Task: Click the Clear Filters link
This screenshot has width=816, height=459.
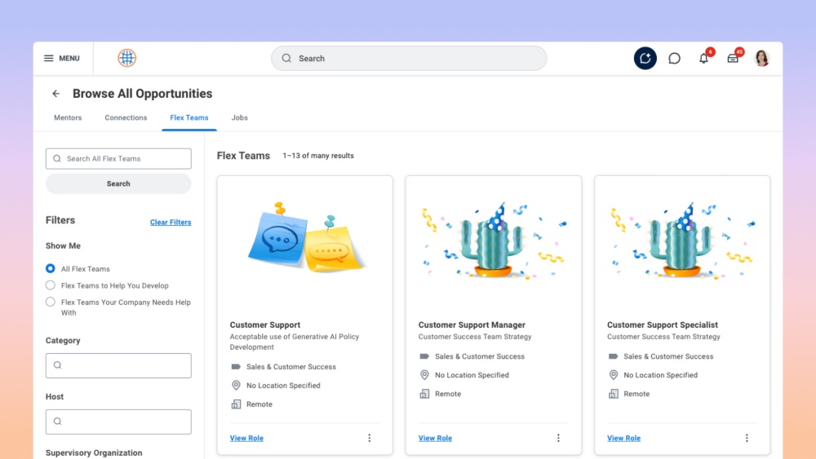Action: point(171,223)
